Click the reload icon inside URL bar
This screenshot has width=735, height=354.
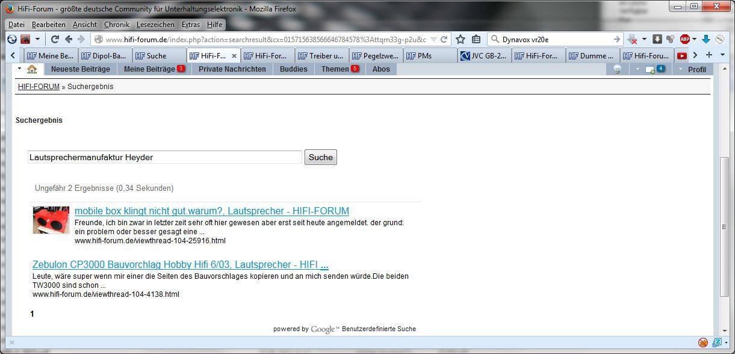pos(444,39)
